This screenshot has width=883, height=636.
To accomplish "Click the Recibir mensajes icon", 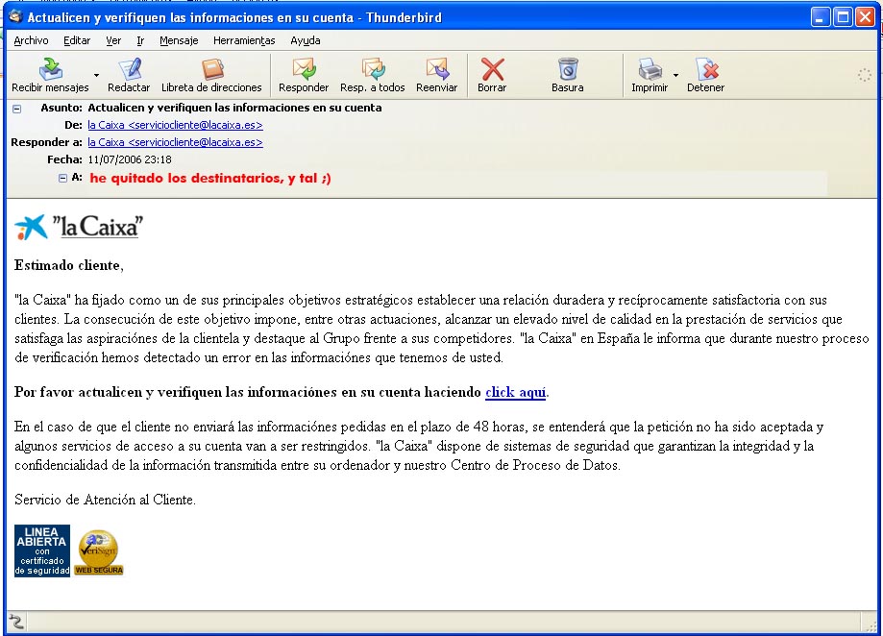I will click(50, 70).
